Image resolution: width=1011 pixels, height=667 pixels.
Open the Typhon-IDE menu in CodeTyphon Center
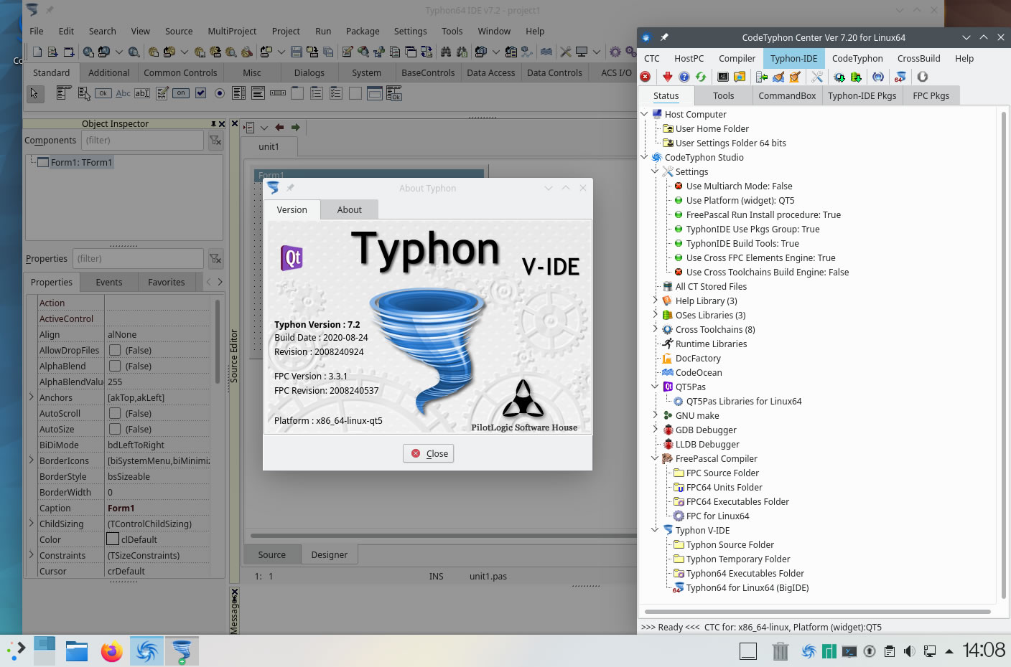click(x=793, y=58)
